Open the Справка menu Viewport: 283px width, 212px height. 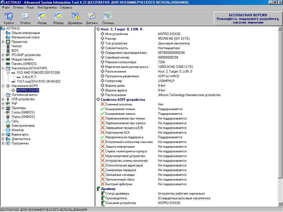66,7
